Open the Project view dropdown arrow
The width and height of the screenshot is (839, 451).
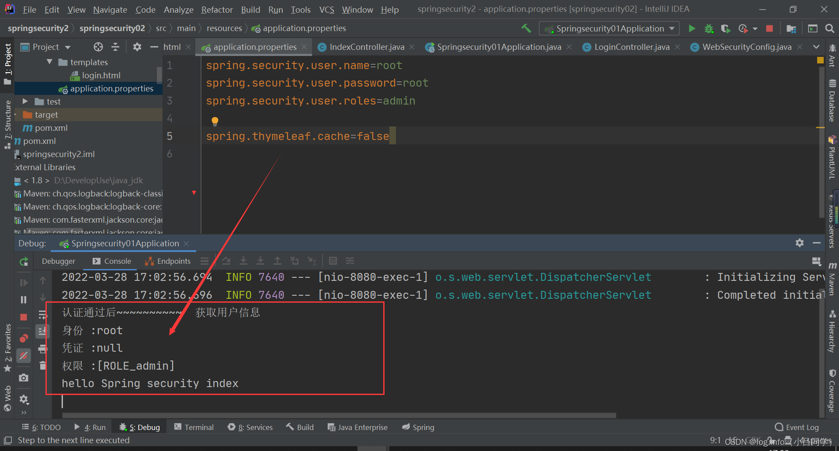68,47
